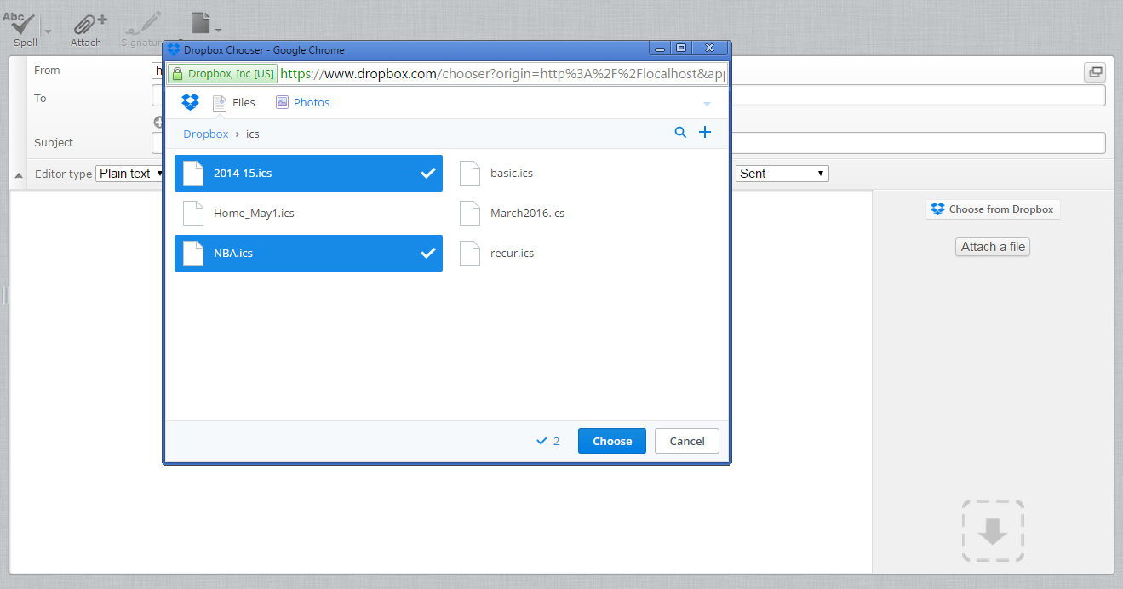Switch to the Files tab

(x=234, y=102)
